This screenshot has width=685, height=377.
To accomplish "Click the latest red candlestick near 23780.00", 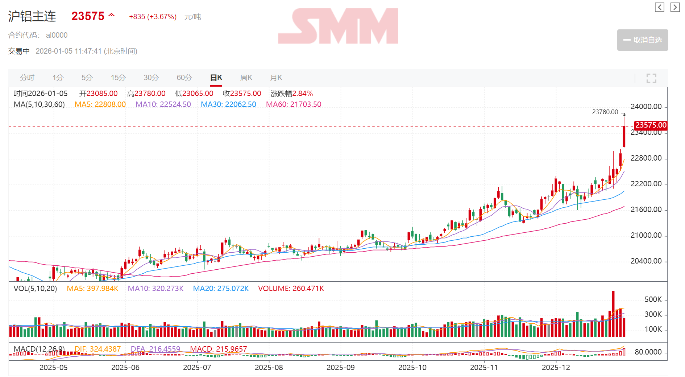I will (x=624, y=136).
